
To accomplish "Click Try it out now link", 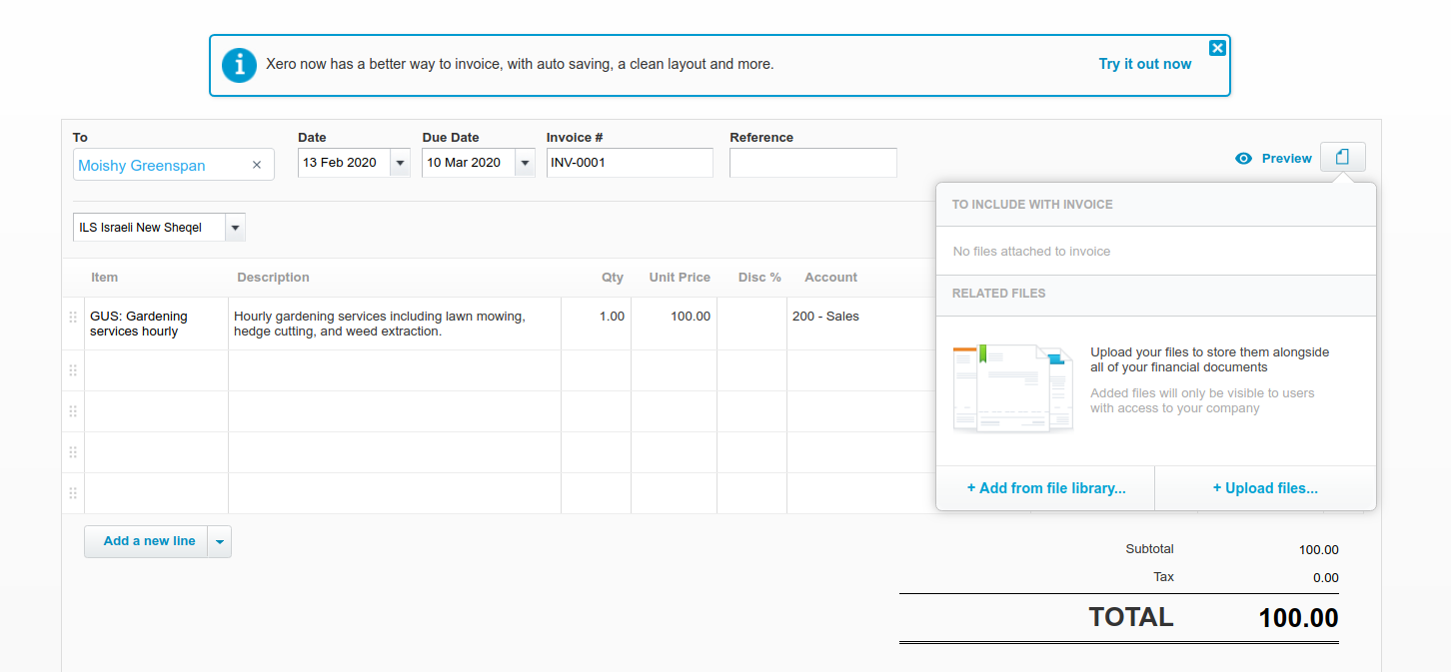I will click(x=1144, y=64).
